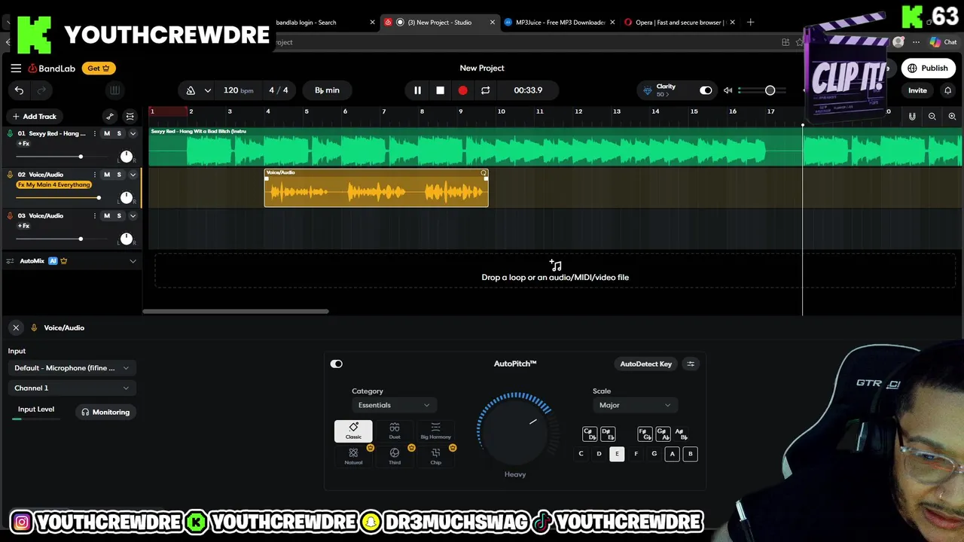The image size is (964, 542).
Task: Open Fx My Main 4 Everythang preset on track 02
Action: (x=54, y=185)
